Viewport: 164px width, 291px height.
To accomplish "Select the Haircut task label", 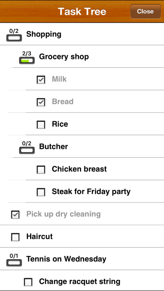I will [x=40, y=237].
